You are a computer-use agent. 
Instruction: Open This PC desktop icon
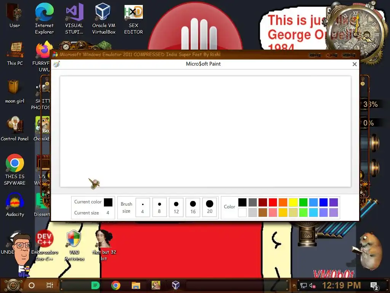click(x=15, y=53)
